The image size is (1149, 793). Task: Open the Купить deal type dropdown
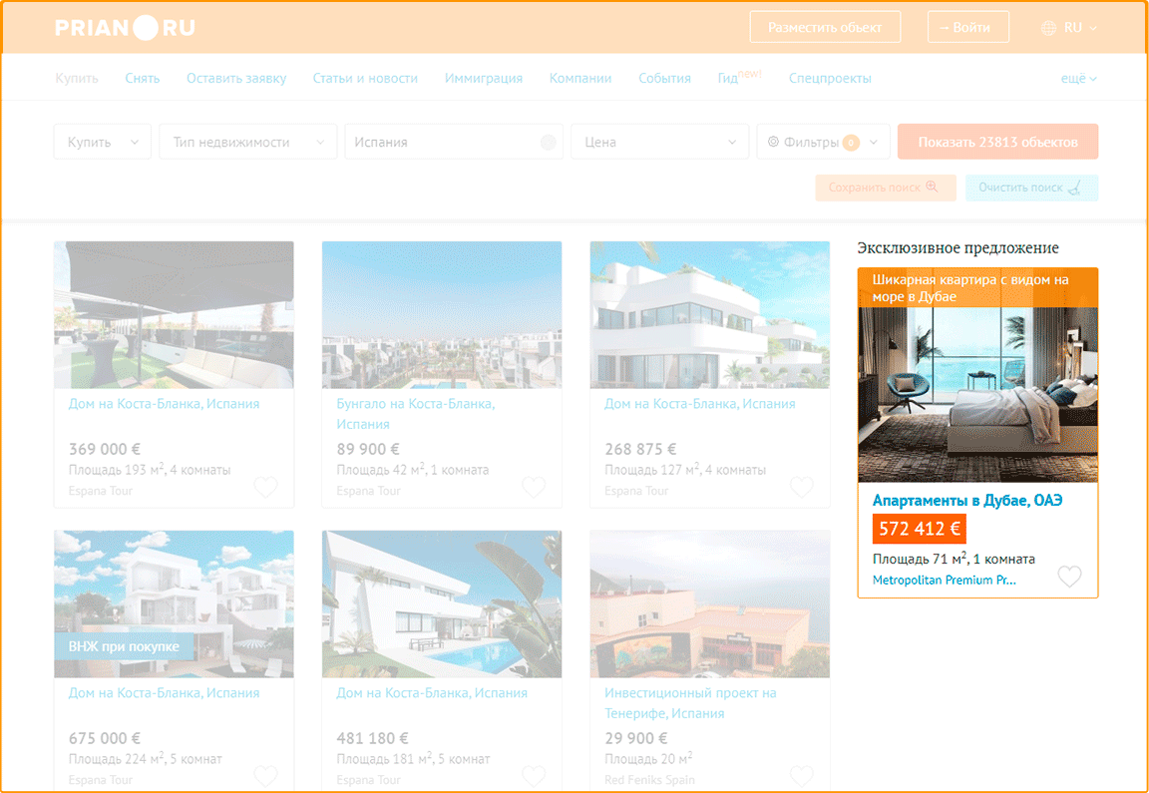(102, 143)
